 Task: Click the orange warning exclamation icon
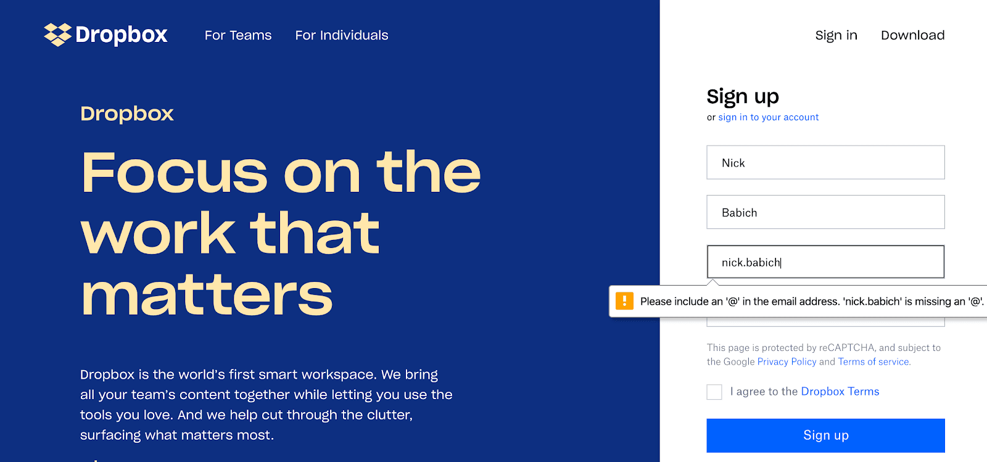[x=624, y=301]
